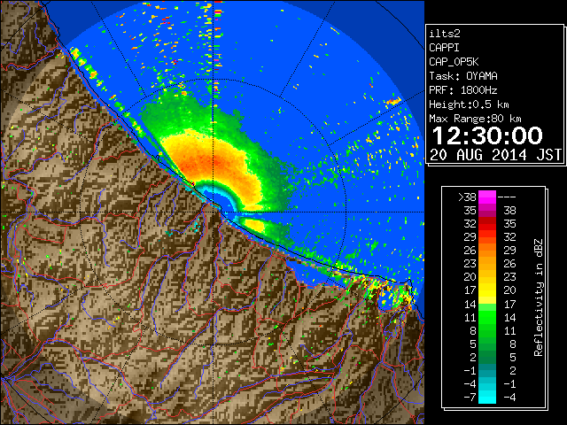Click the 'CAP_OP5K' text line
The height and width of the screenshot is (425, 567).
[x=454, y=62]
